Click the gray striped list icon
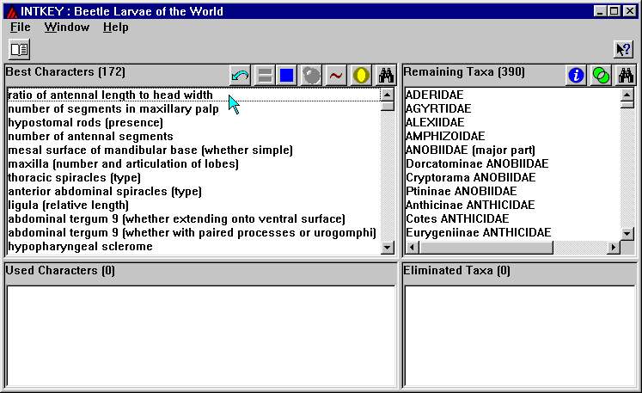 [x=265, y=76]
